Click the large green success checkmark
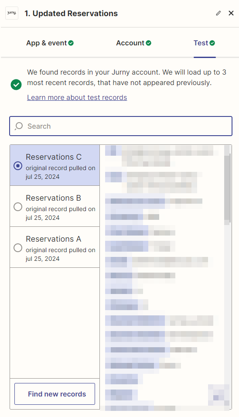This screenshot has width=239, height=417. (x=16, y=85)
